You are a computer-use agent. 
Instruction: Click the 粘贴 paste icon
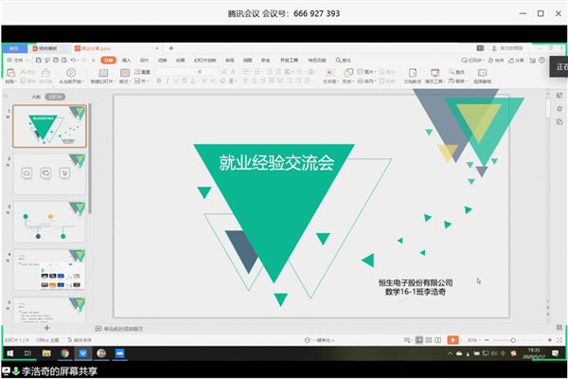(x=9, y=73)
